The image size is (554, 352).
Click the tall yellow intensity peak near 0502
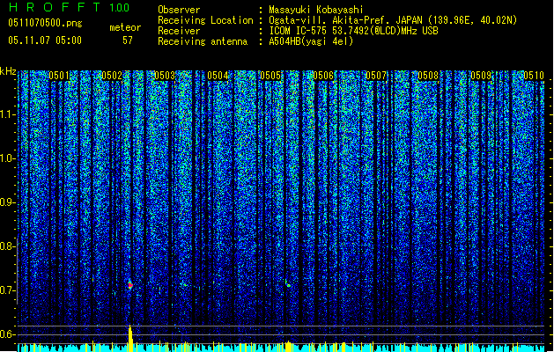(x=130, y=338)
